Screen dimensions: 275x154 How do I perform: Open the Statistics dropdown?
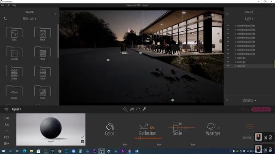[249, 101]
